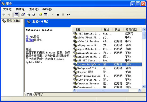This screenshot has width=147, height=102.
Task: Open the 帮助(H) menu
Action: pyautogui.click(x=47, y=9)
